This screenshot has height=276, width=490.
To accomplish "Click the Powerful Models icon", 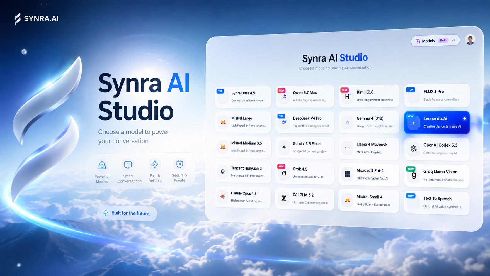I will point(102,165).
